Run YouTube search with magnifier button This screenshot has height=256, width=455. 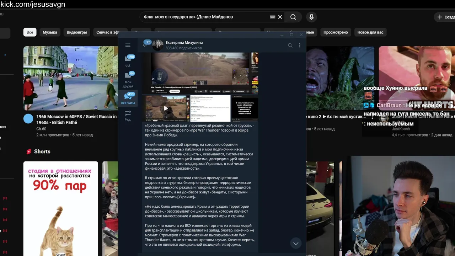point(293,17)
